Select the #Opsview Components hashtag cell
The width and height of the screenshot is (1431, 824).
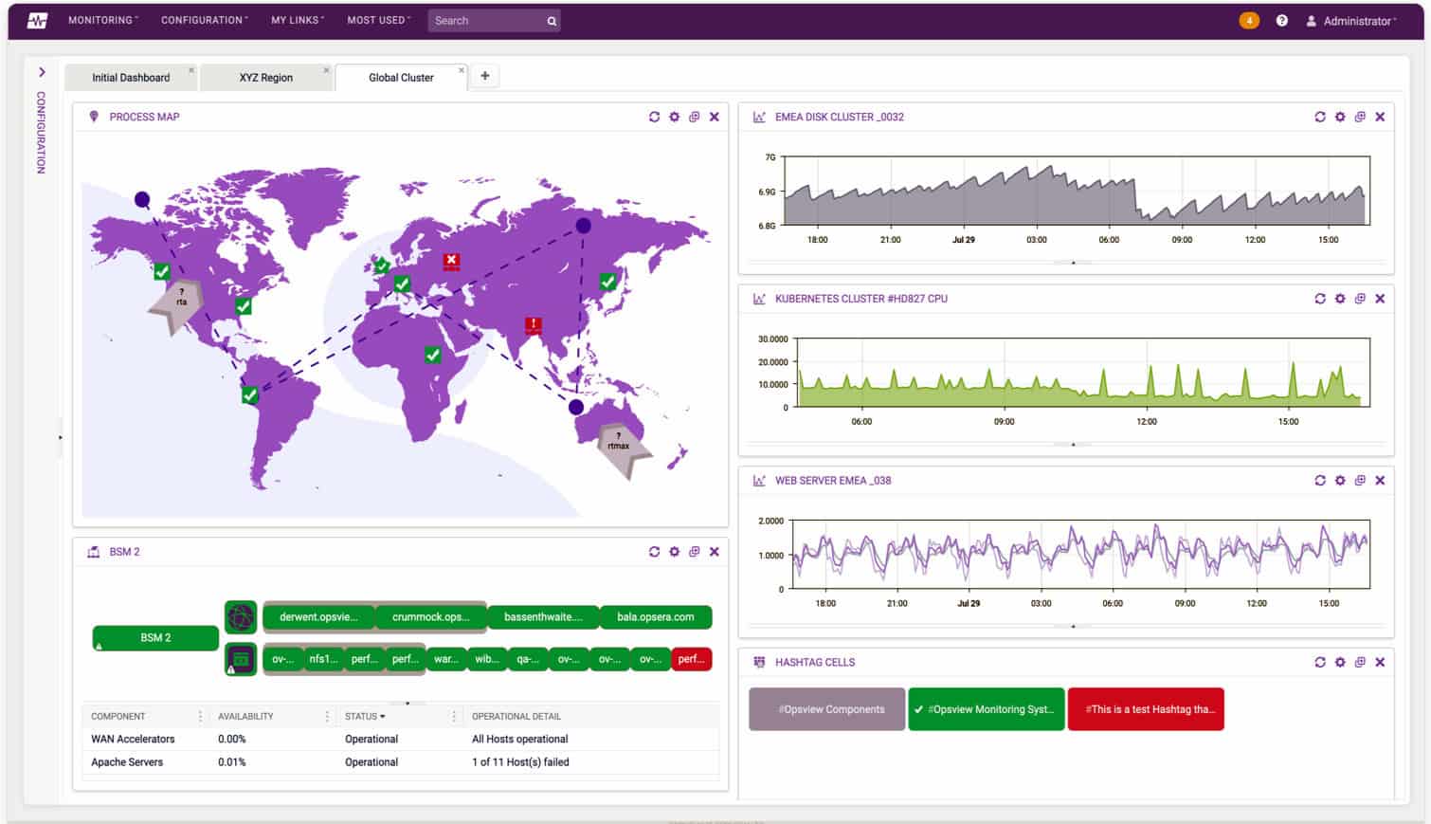pos(827,709)
